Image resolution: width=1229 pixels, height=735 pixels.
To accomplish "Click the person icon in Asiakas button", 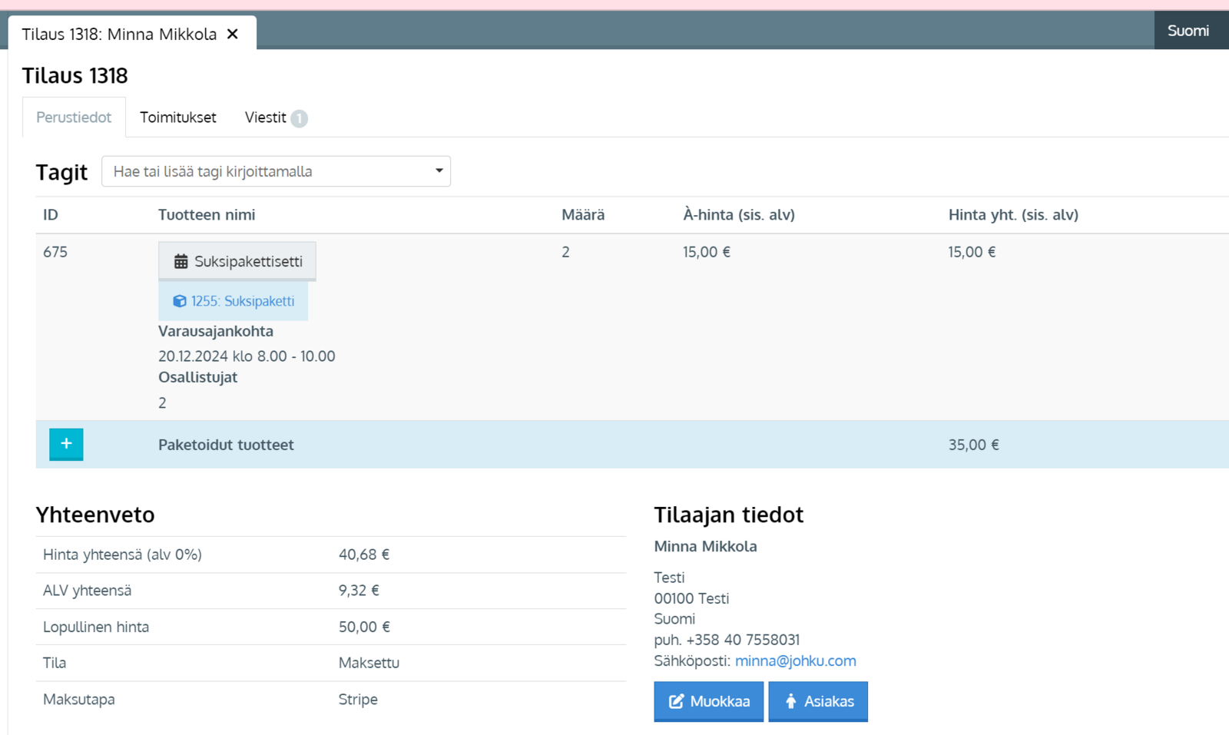I will [790, 701].
